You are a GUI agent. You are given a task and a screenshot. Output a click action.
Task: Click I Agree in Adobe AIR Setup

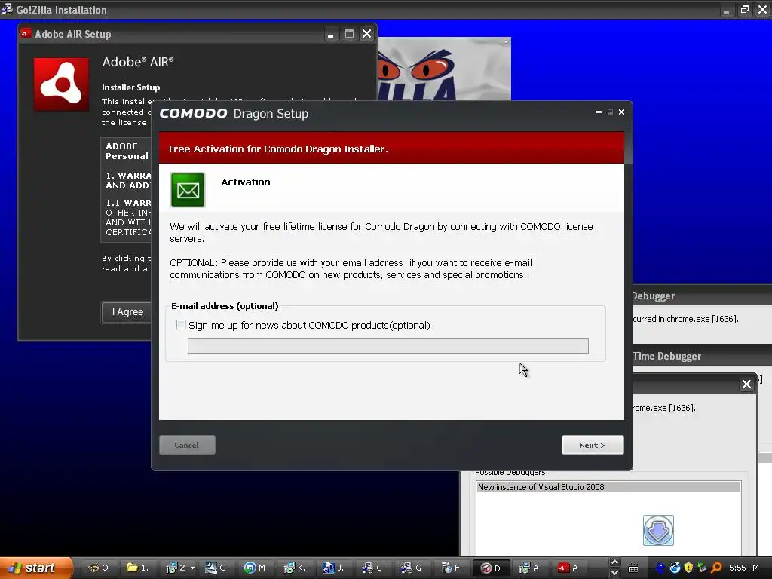tap(127, 311)
